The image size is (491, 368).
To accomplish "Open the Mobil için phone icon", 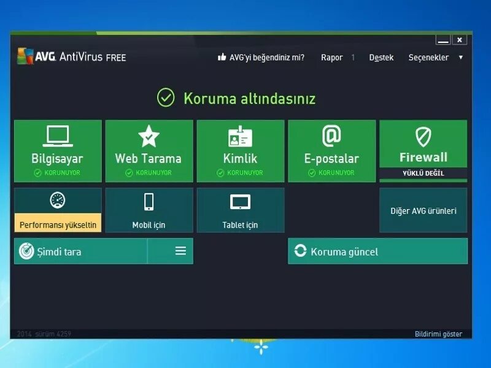I will click(149, 202).
